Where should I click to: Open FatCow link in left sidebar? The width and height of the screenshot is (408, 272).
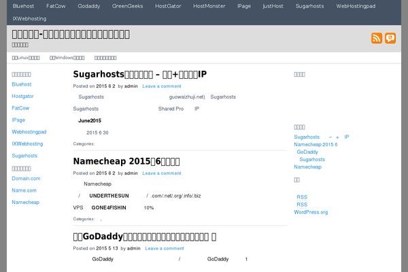point(20,108)
